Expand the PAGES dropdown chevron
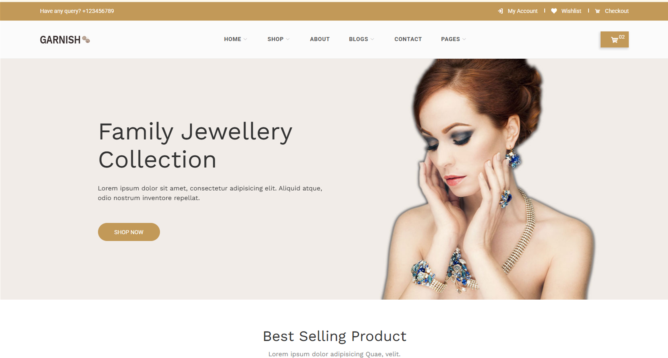 464,39
